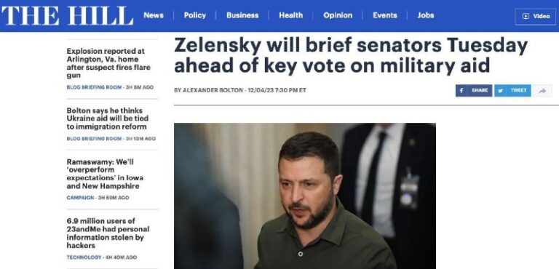Open the Technology category tag
The image size is (559, 269).
point(84,257)
